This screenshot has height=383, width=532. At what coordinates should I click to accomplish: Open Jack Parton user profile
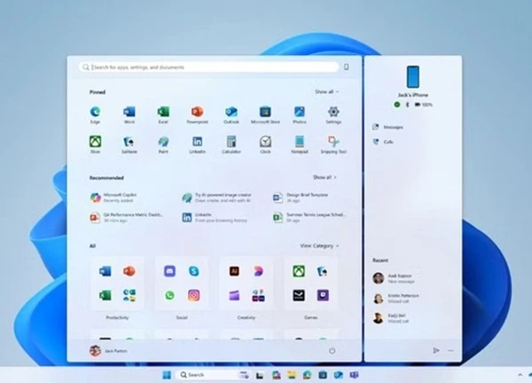pyautogui.click(x=108, y=351)
